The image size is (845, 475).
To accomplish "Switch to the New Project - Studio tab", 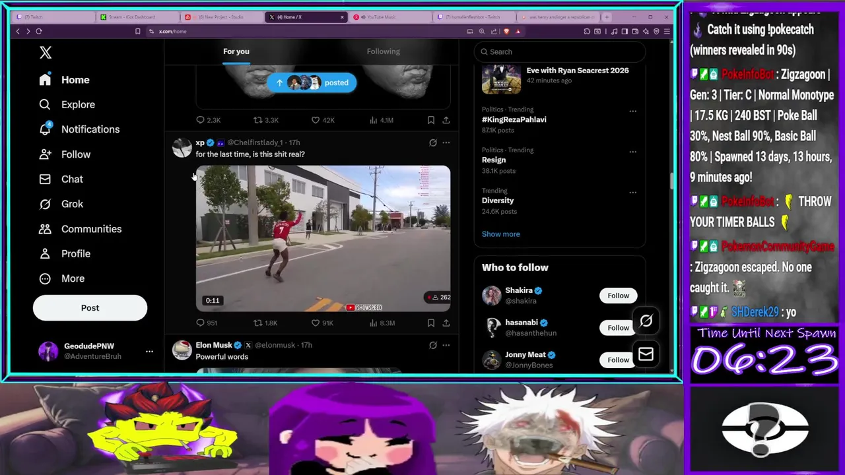I will 221,17.
